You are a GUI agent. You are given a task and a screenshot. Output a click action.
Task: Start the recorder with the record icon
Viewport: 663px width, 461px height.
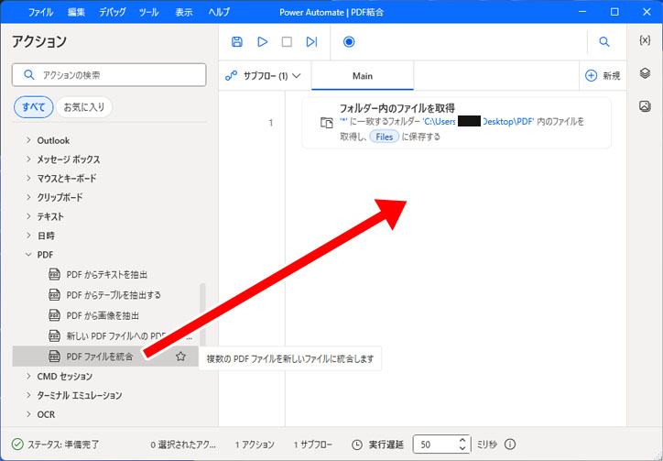(348, 42)
